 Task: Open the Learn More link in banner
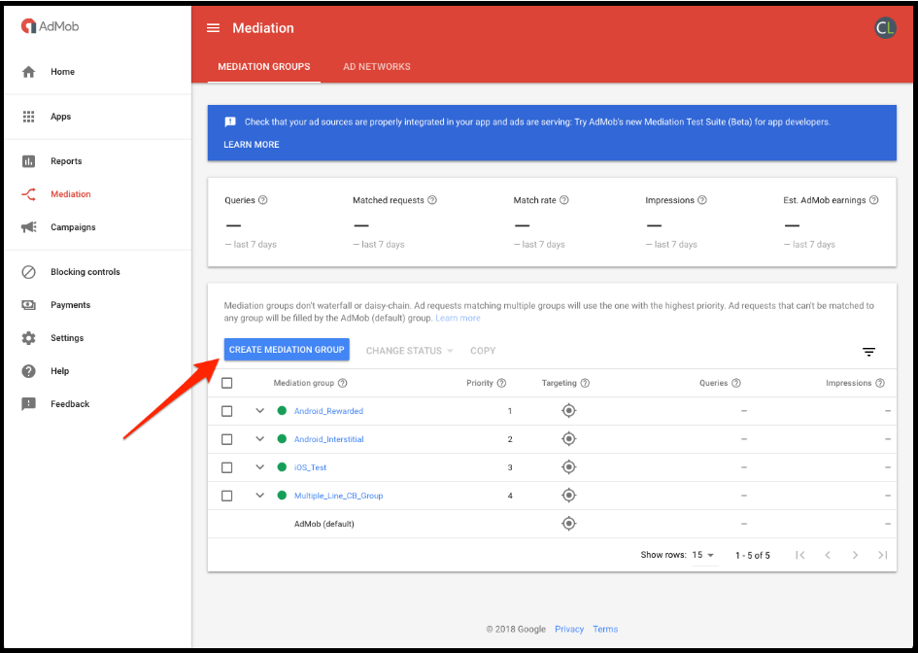pos(252,145)
